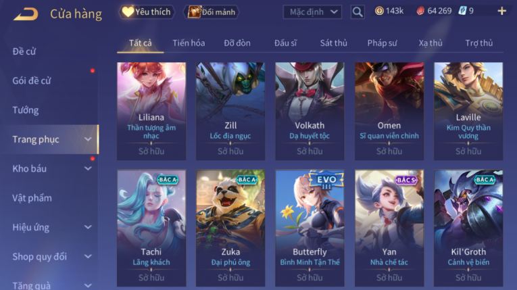The image size is (517, 290).
Task: Go to Gói đề cử section
Action: (32, 81)
